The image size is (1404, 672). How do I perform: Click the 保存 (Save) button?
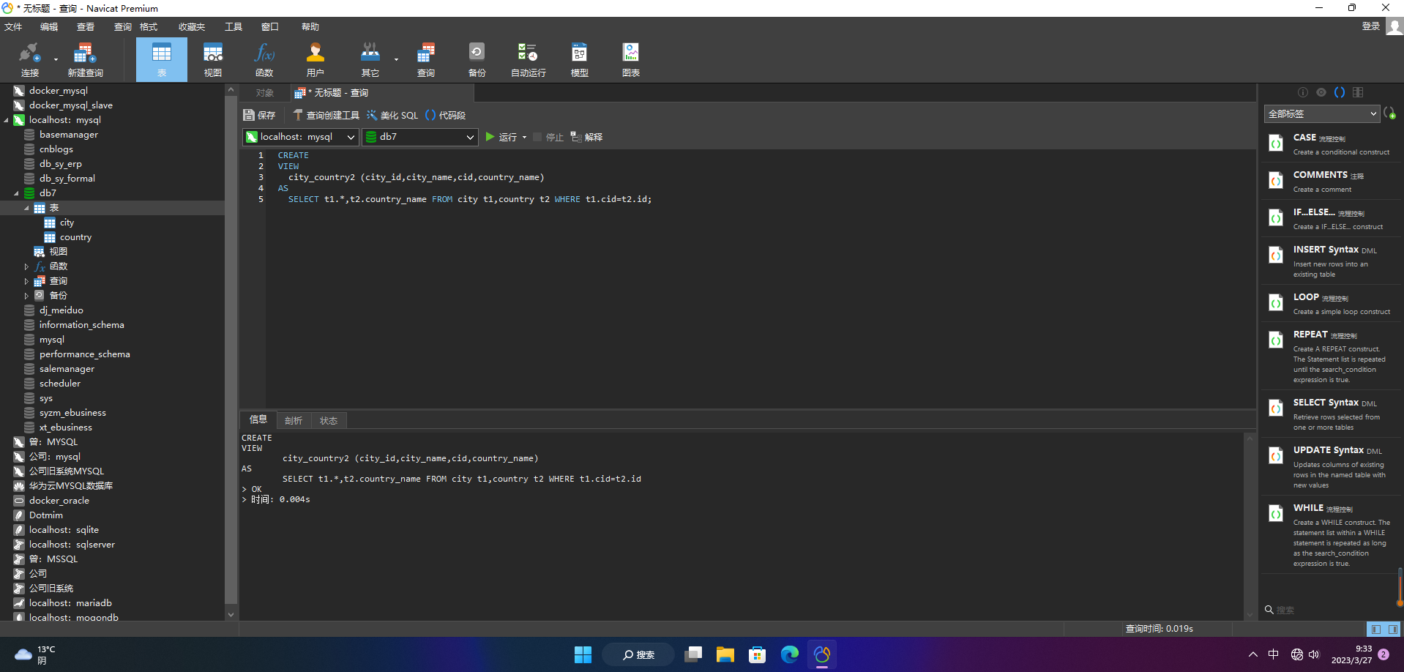pyautogui.click(x=260, y=116)
